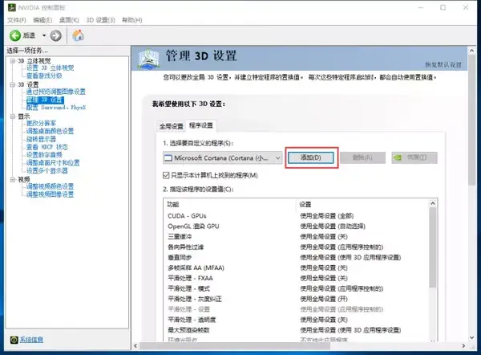Open the 文件(F) menu
Viewport: 481px width, 355px height.
click(17, 19)
